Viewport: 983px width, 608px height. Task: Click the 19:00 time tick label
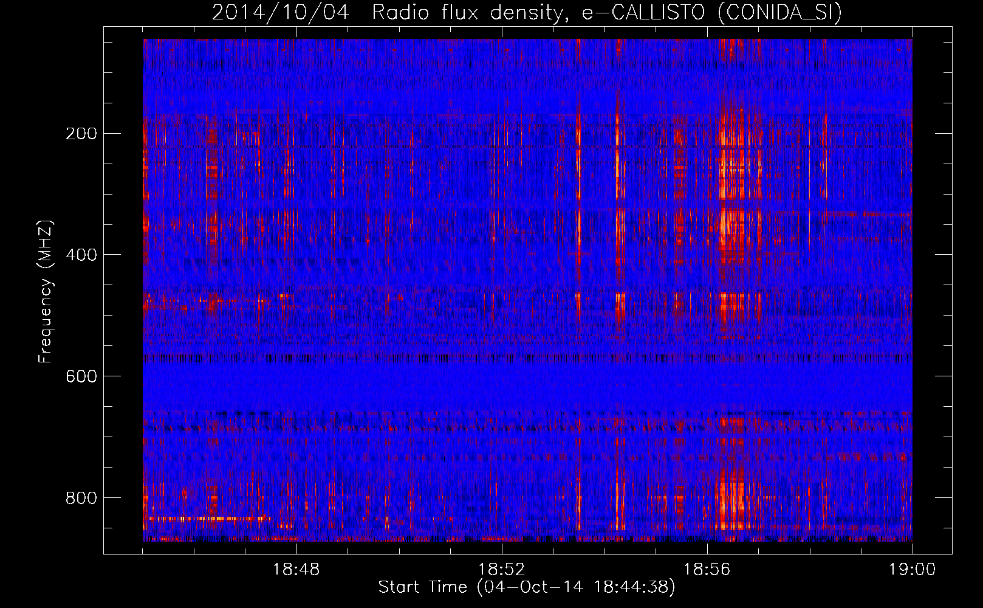[x=912, y=570]
